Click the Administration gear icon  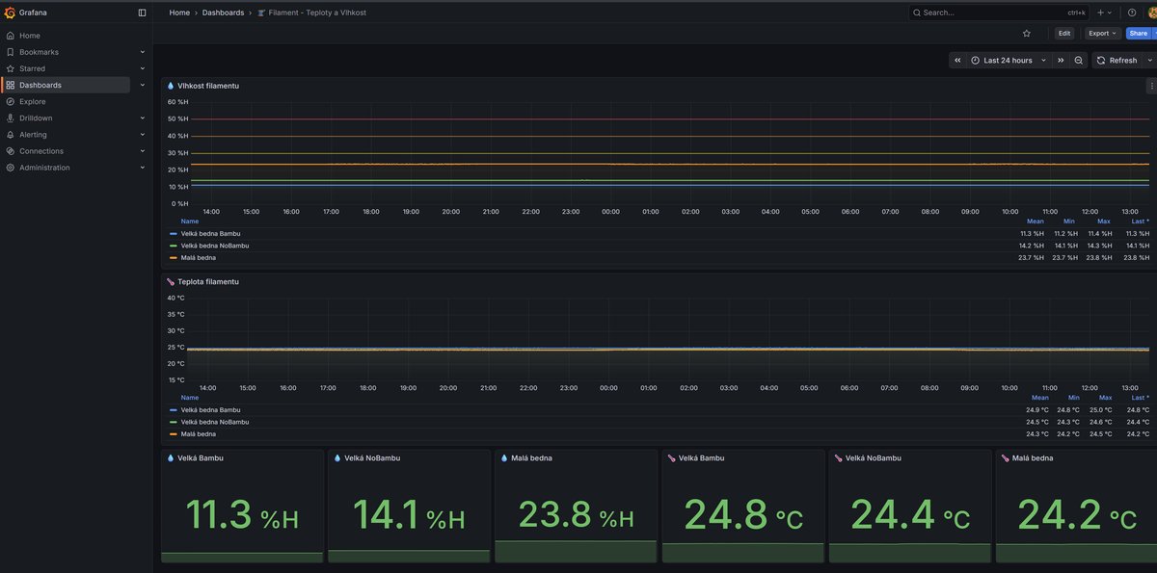11,168
